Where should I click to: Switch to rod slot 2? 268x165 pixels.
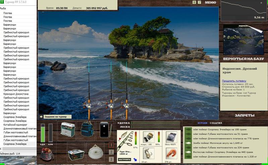(x=111, y=152)
